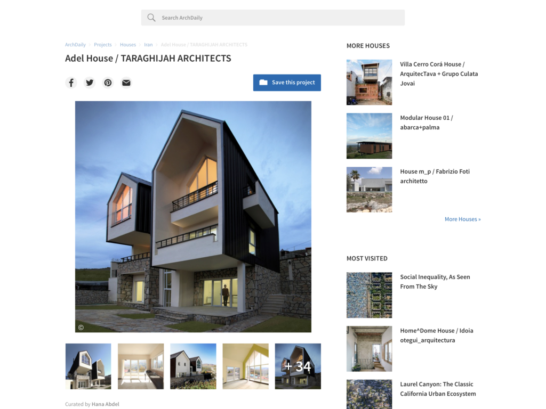Go to ArchDaily breadcrumb link
546x409 pixels.
[x=75, y=45]
